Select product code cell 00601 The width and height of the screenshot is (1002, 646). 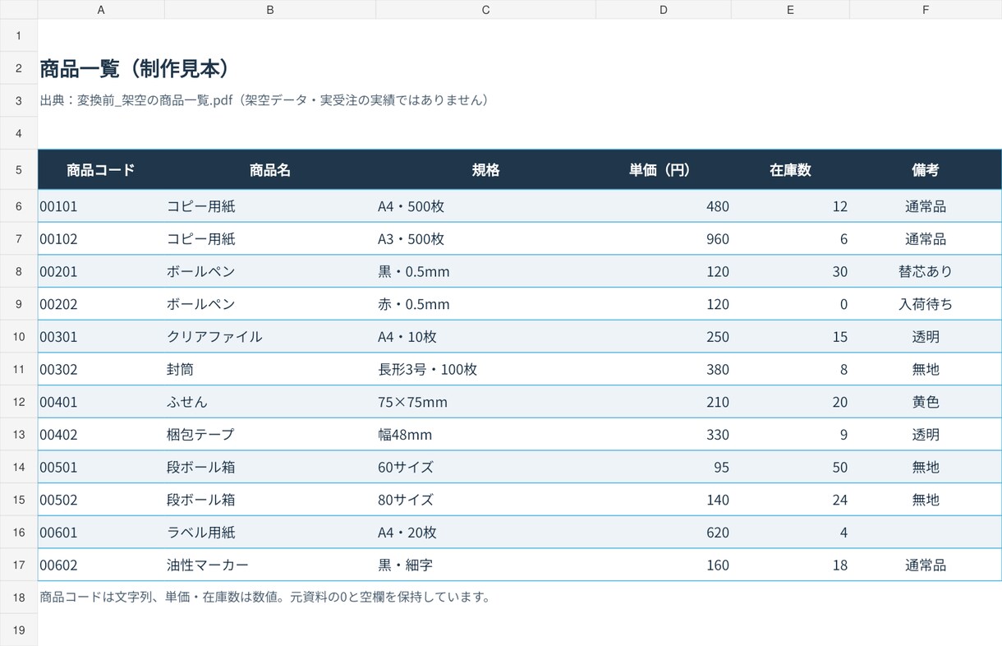click(x=101, y=533)
